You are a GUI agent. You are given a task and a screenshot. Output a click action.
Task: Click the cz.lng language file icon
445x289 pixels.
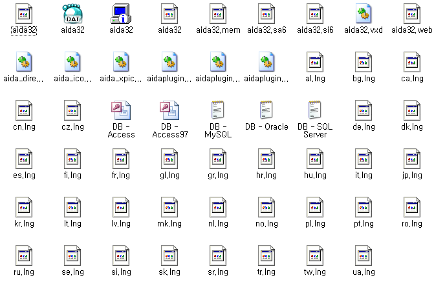(x=72, y=110)
